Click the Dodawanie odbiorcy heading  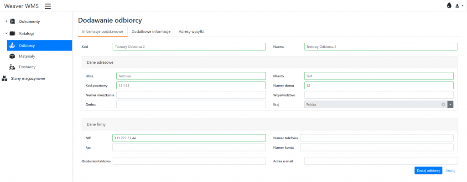coord(110,20)
